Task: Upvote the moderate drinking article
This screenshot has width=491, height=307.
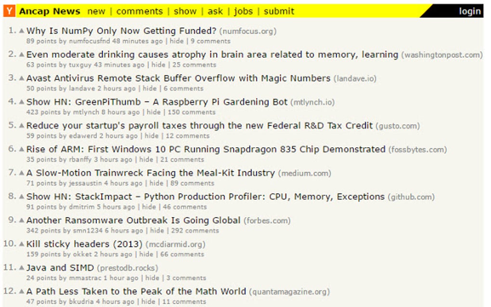Action: pos(21,54)
